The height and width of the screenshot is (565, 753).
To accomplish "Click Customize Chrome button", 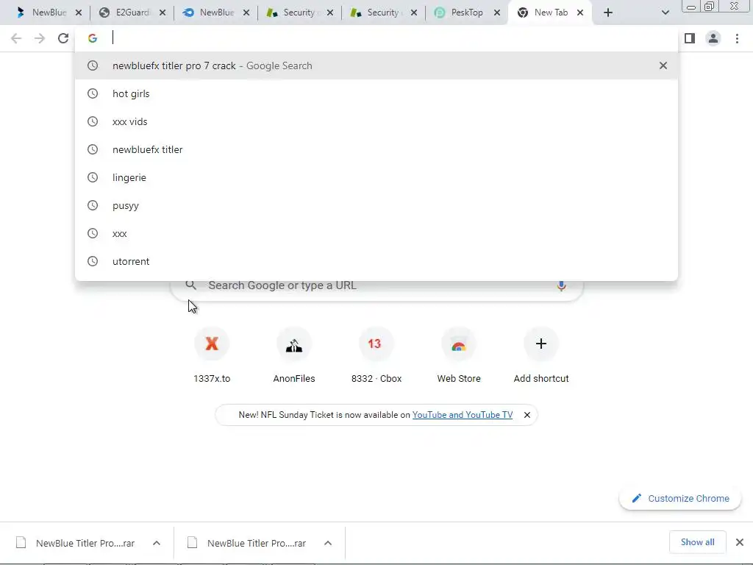I will (x=680, y=498).
